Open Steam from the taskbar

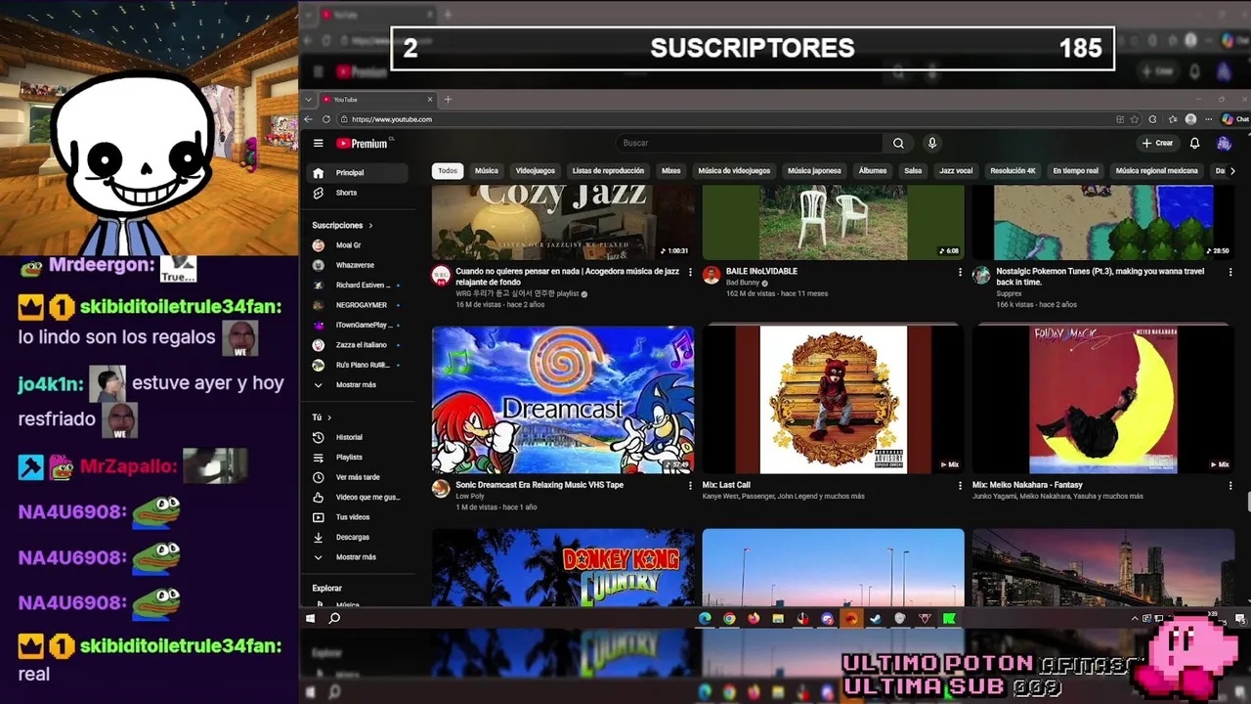tap(876, 618)
